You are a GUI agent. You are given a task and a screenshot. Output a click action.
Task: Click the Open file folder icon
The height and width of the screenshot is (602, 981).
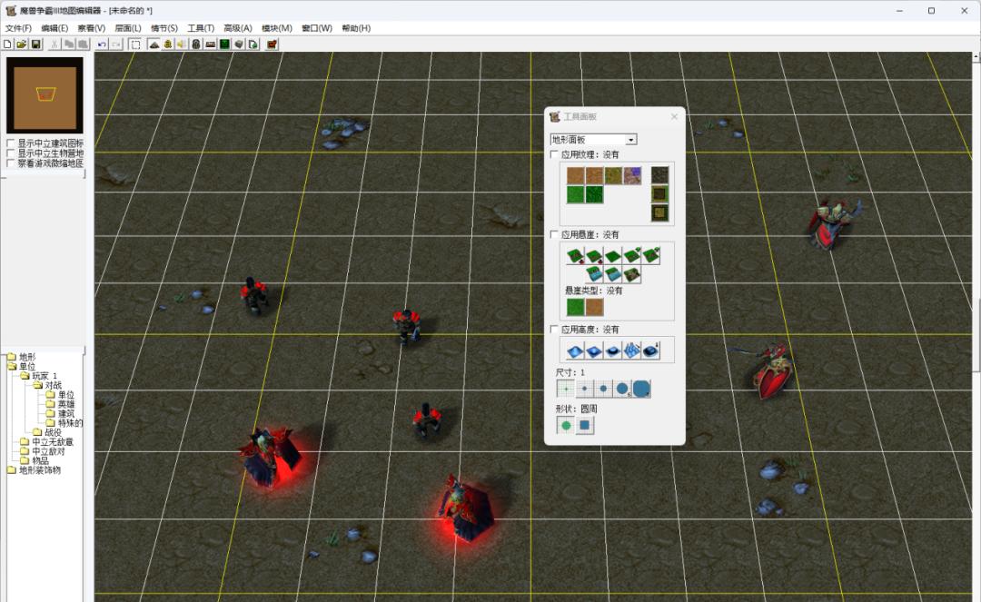click(22, 44)
